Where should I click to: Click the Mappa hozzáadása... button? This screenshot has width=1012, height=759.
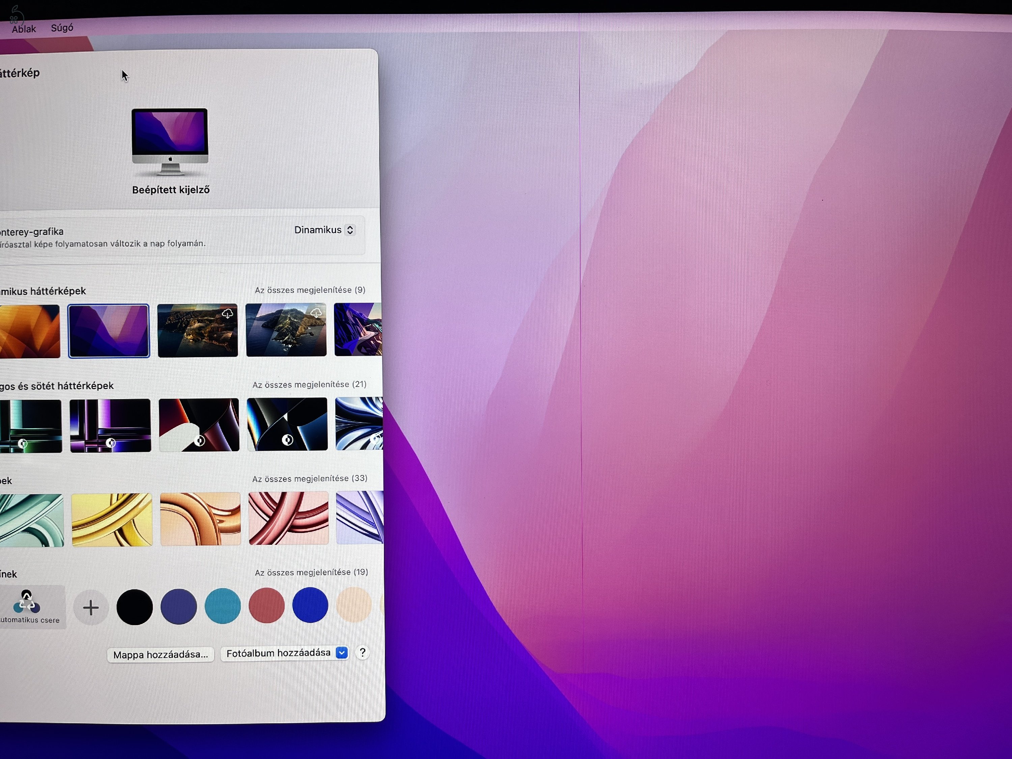161,655
